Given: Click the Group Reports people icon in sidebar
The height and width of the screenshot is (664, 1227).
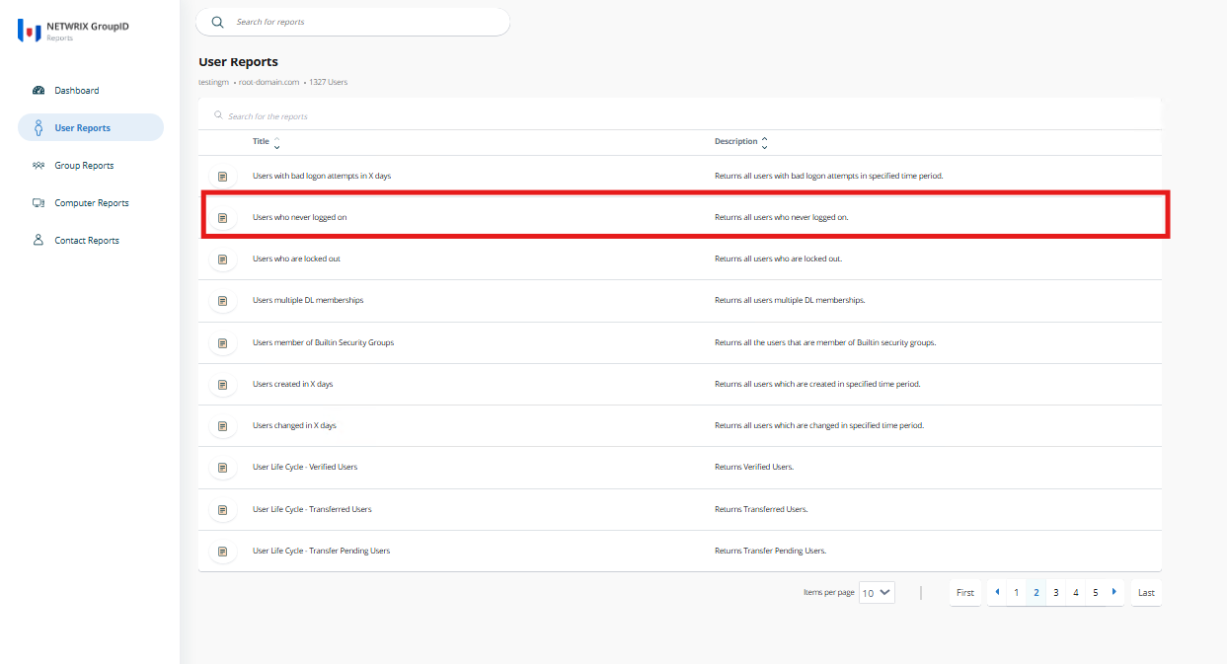Looking at the screenshot, I should click(38, 165).
